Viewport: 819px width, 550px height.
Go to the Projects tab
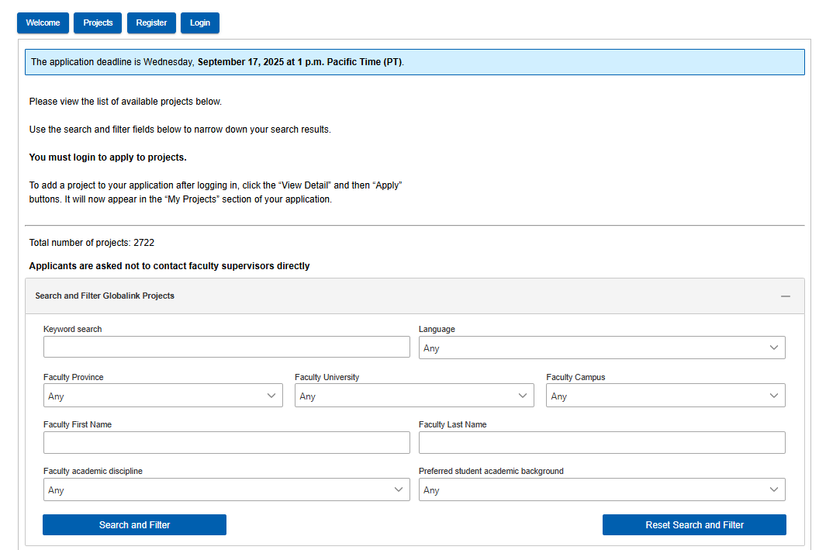[x=98, y=23]
